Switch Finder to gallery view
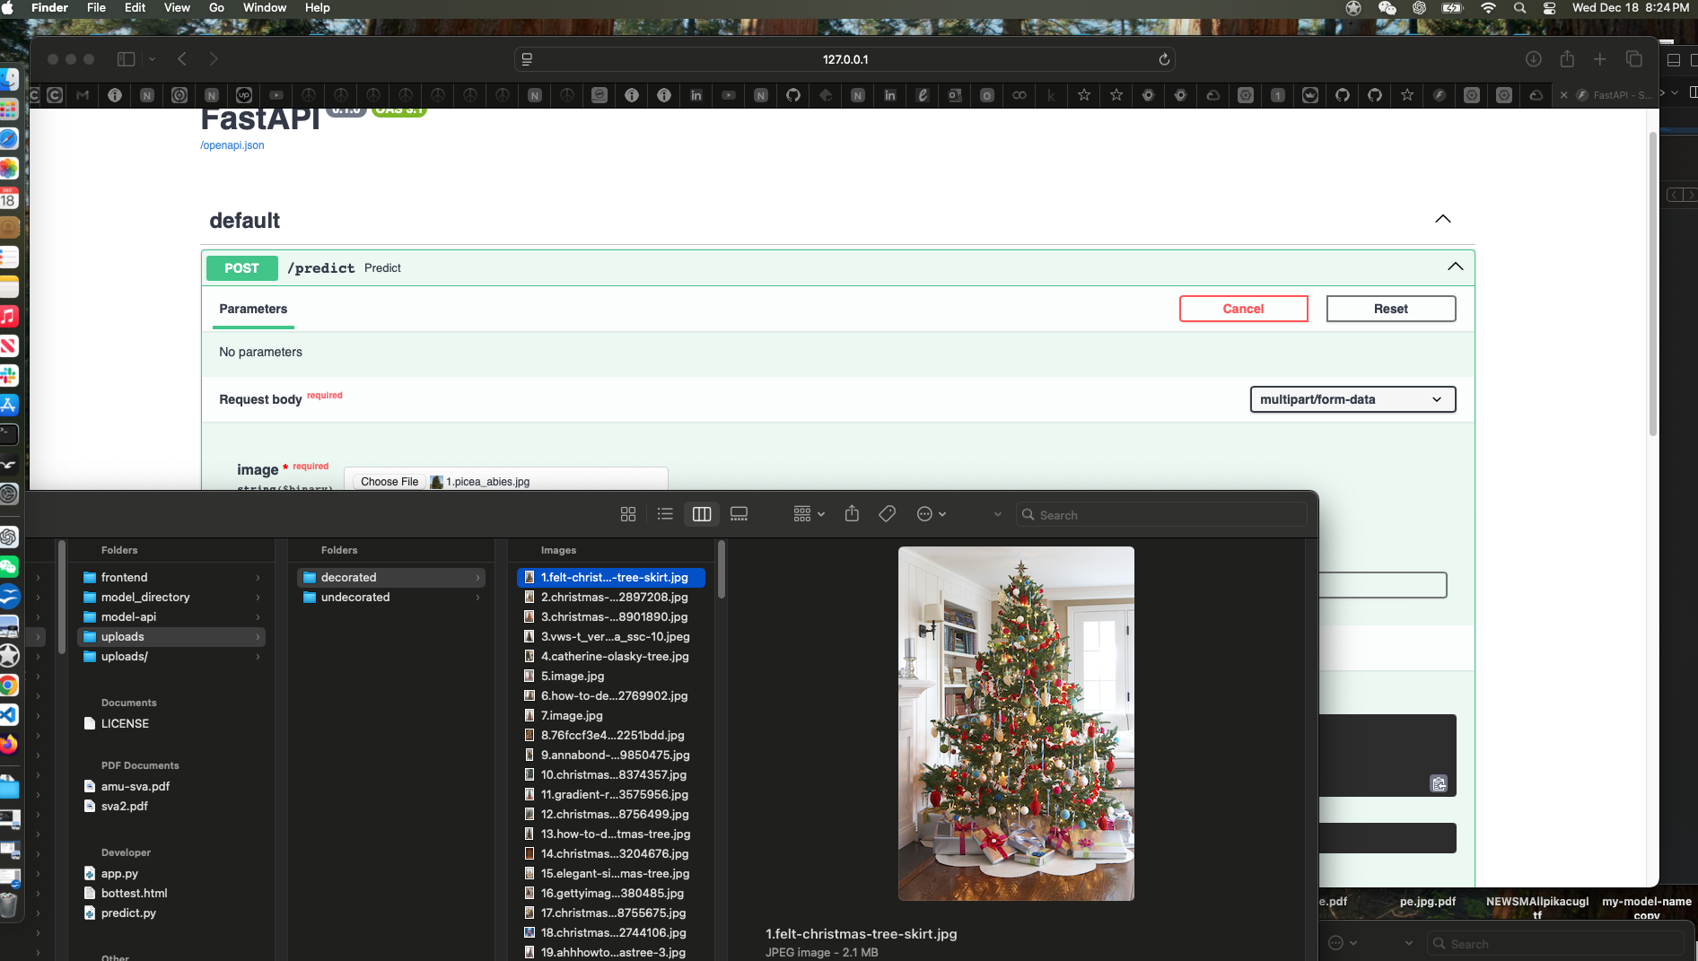1698x961 pixels. (x=739, y=514)
